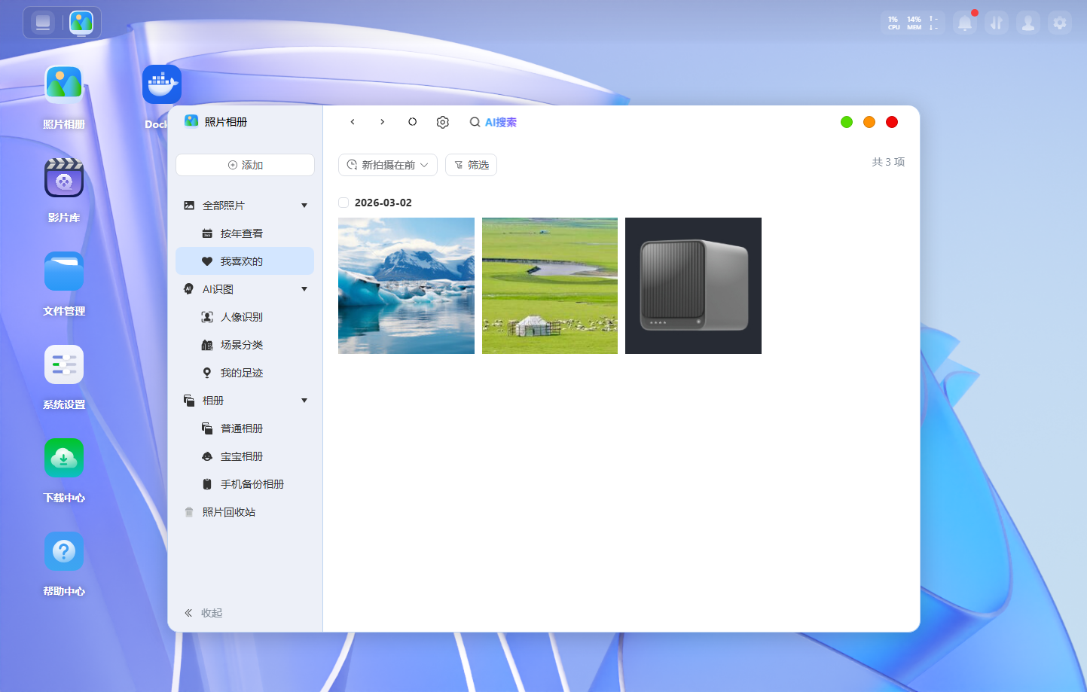Select 我喜欢的 in the sidebar
This screenshot has width=1087, height=692.
(245, 261)
